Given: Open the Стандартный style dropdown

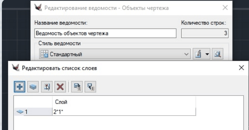Looking at the screenshot, I should point(187,54).
